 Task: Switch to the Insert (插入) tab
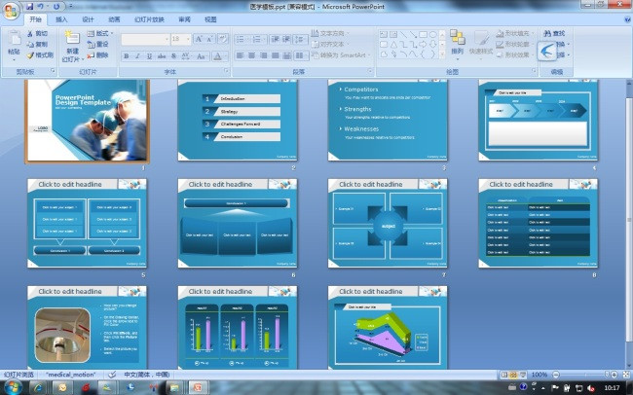[x=61, y=18]
